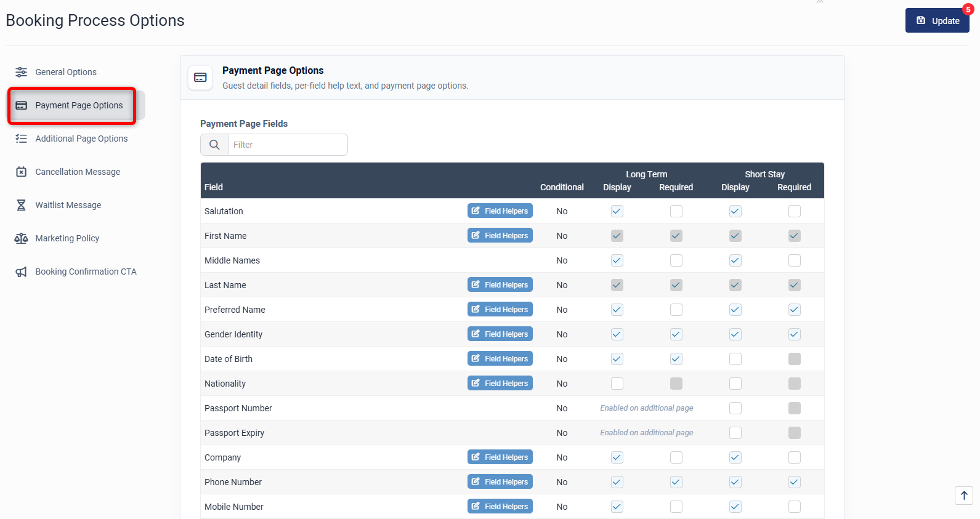Toggle Middle Names Long Term Display checkbox
This screenshot has width=980, height=519.
click(617, 260)
